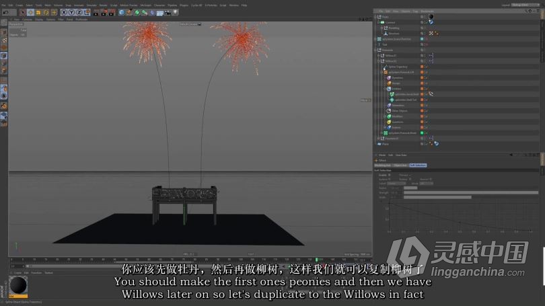Select the Move tool
This screenshot has height=306, width=545.
click(x=30, y=13)
